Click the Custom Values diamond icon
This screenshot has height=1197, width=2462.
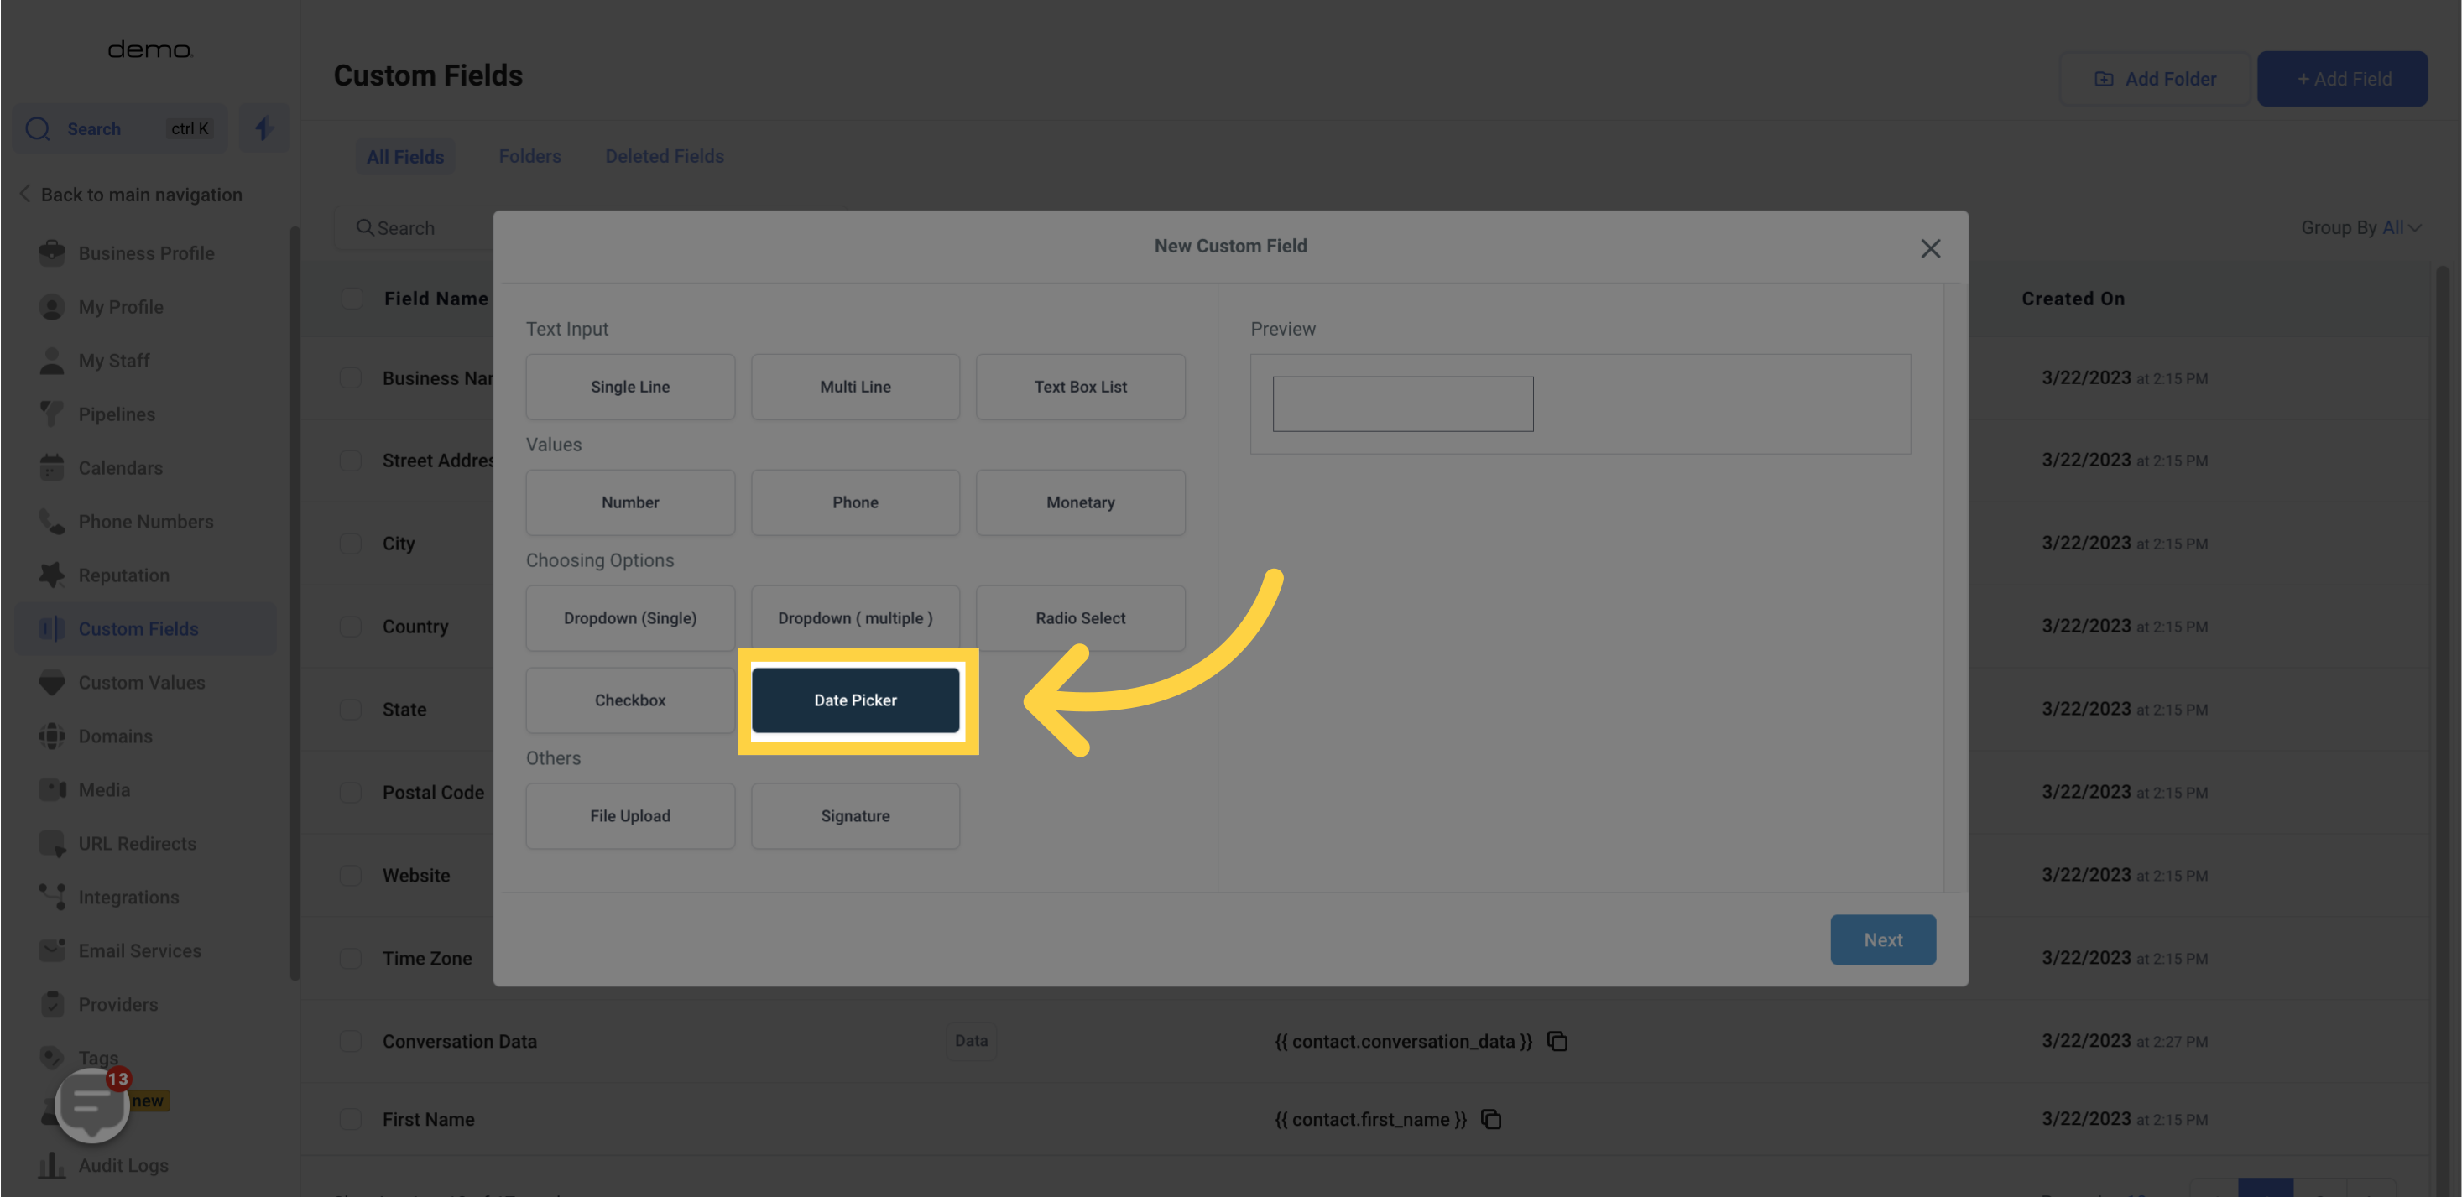tap(52, 682)
